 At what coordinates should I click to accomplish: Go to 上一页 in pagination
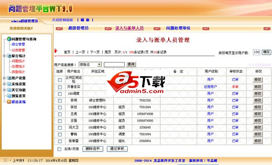pyautogui.click(x=80, y=52)
